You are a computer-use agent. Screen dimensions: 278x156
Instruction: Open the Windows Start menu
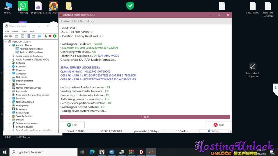[x=5, y=152]
